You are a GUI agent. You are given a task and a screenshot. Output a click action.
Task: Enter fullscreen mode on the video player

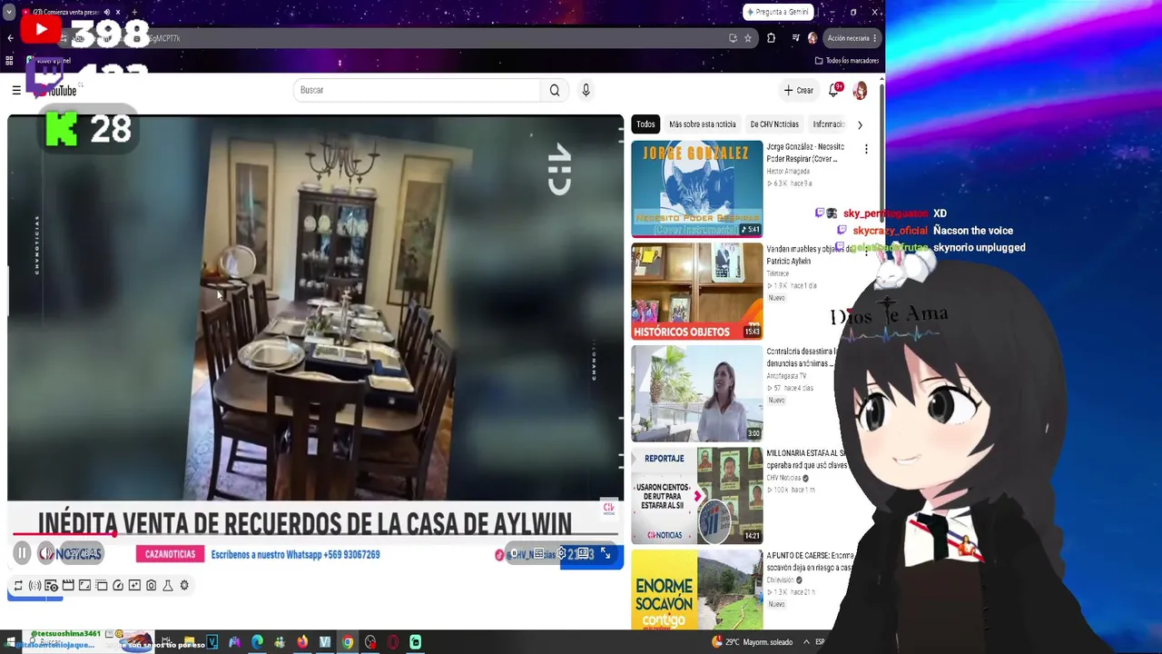click(x=606, y=553)
